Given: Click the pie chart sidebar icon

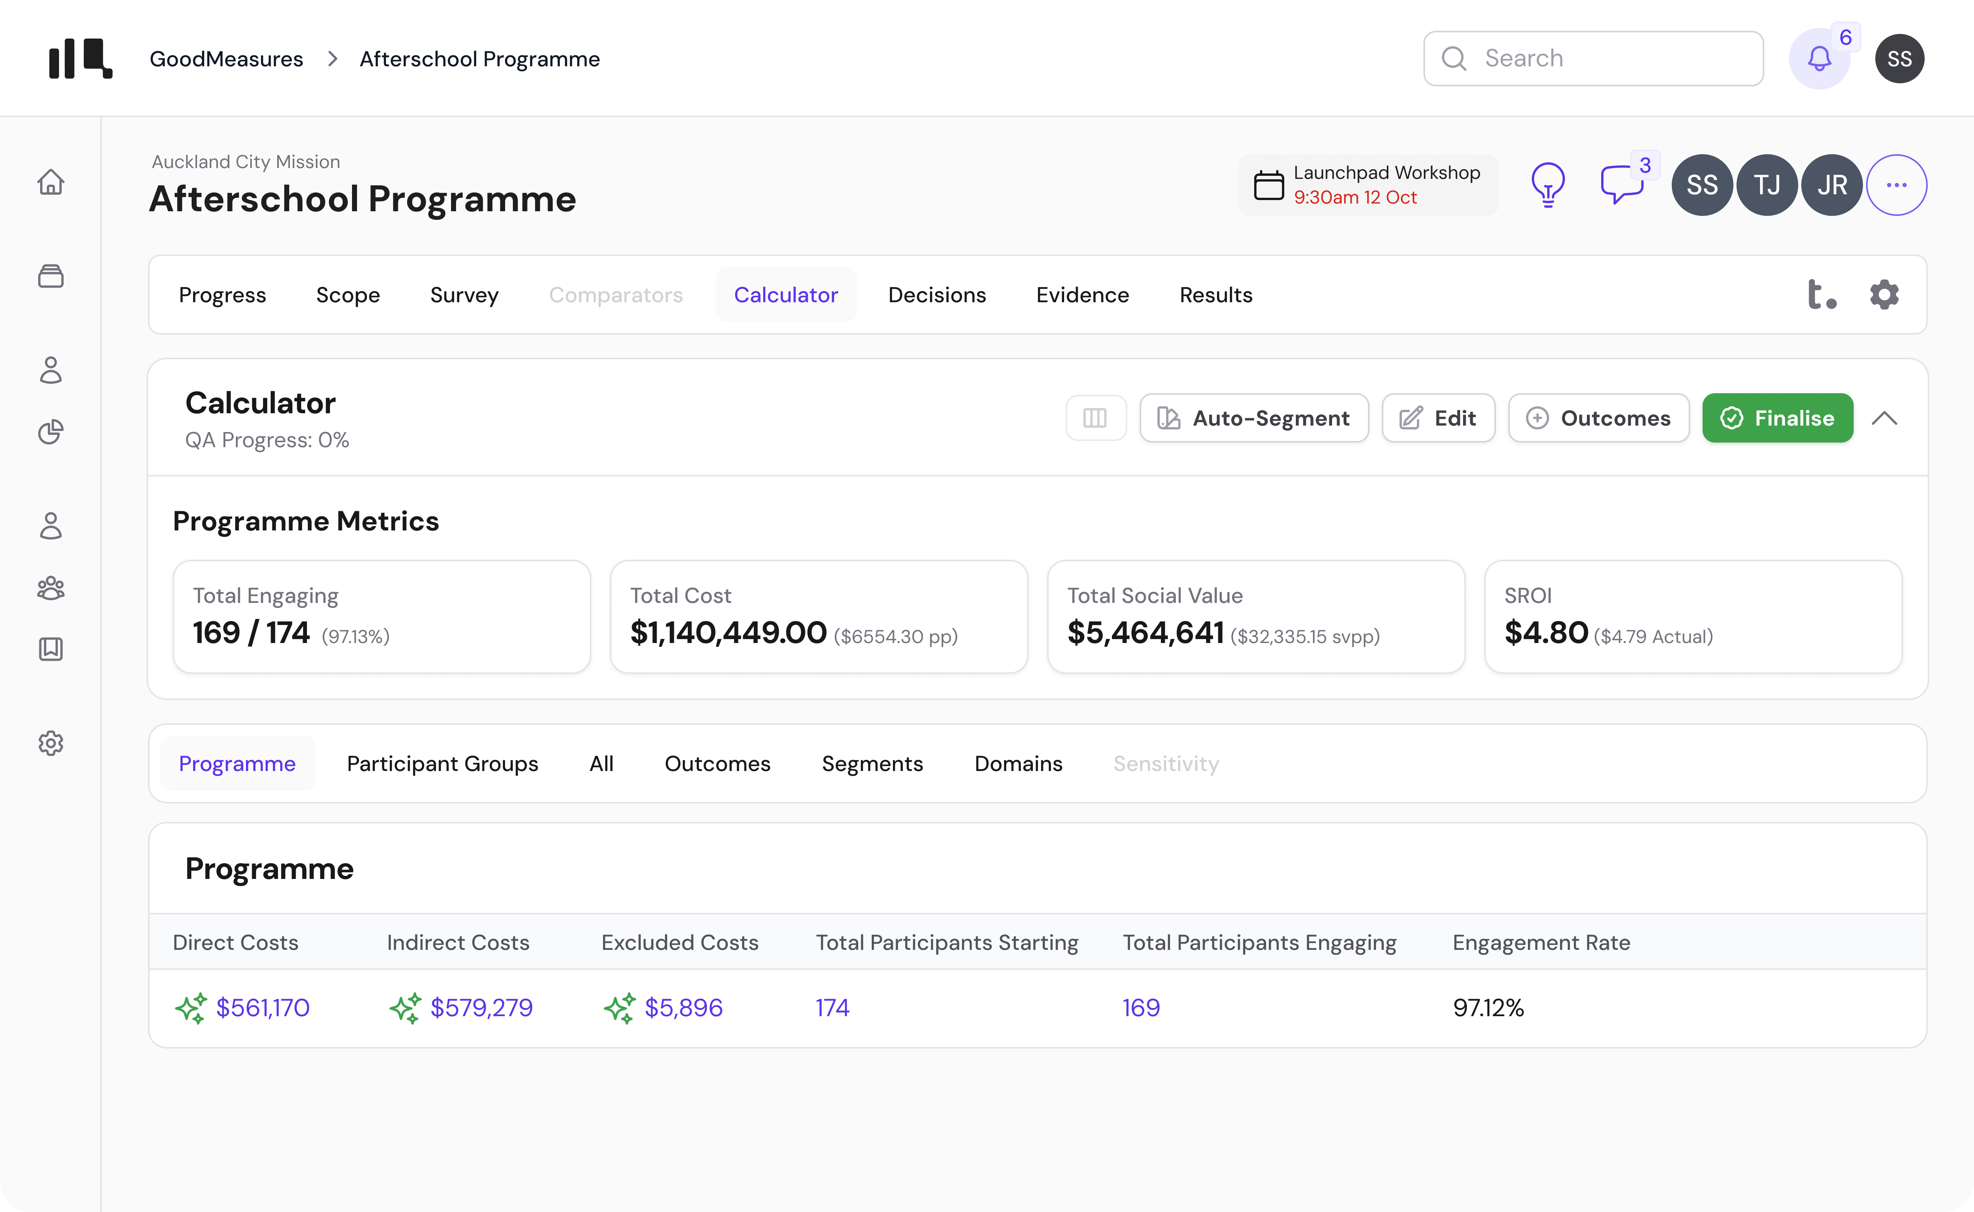Looking at the screenshot, I should 51,432.
